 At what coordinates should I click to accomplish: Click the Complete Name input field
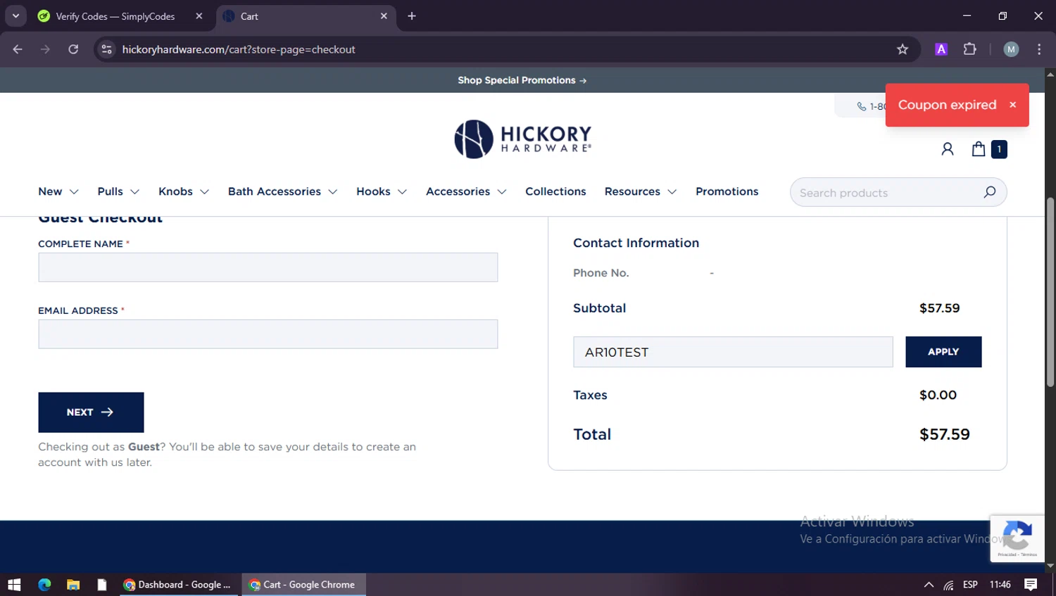268,267
